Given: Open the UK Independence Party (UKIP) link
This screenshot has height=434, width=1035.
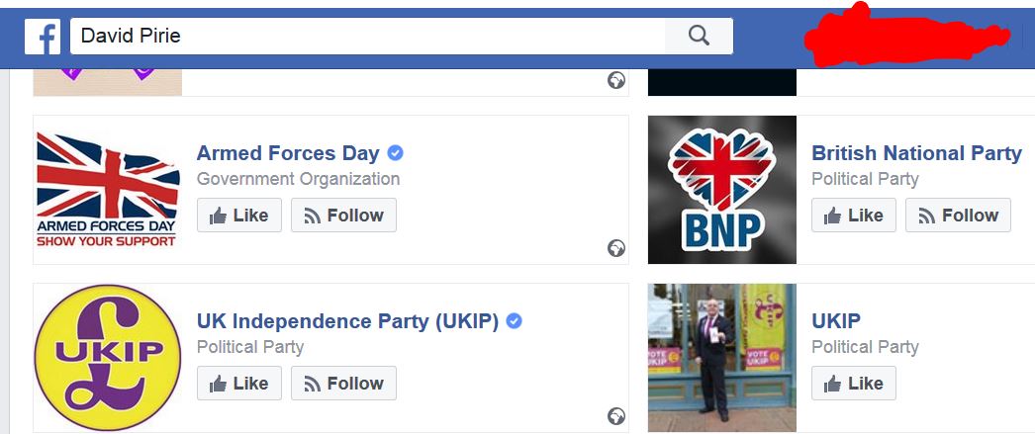Looking at the screenshot, I should tap(347, 321).
